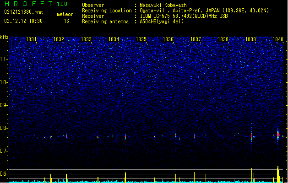The width and height of the screenshot is (288, 183).
Task: Click the A504HB(yagi 4el) antenna text
Action: click(162, 22)
